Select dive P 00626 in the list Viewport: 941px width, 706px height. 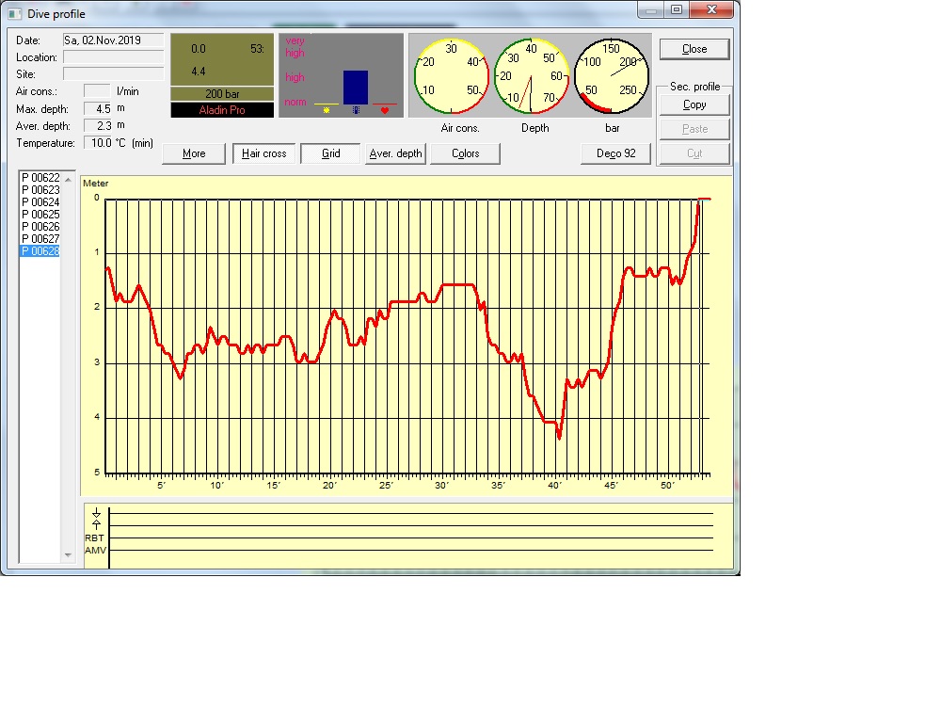(40, 227)
